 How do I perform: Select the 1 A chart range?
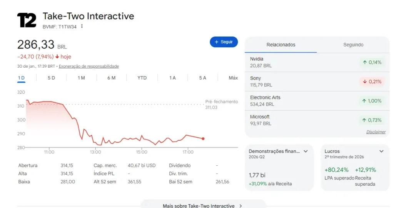click(172, 78)
